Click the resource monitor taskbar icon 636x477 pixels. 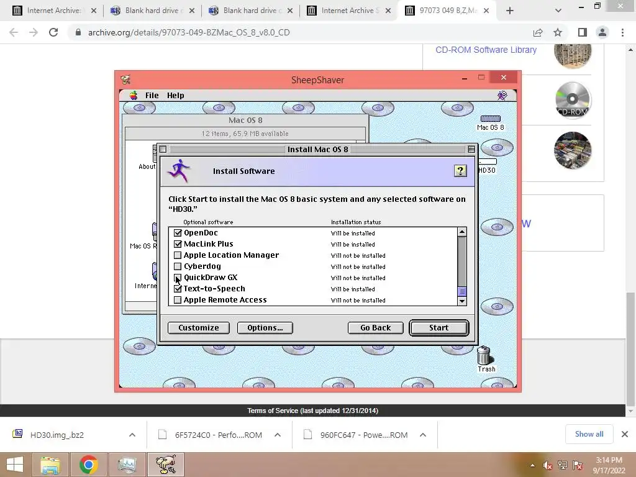point(127,465)
